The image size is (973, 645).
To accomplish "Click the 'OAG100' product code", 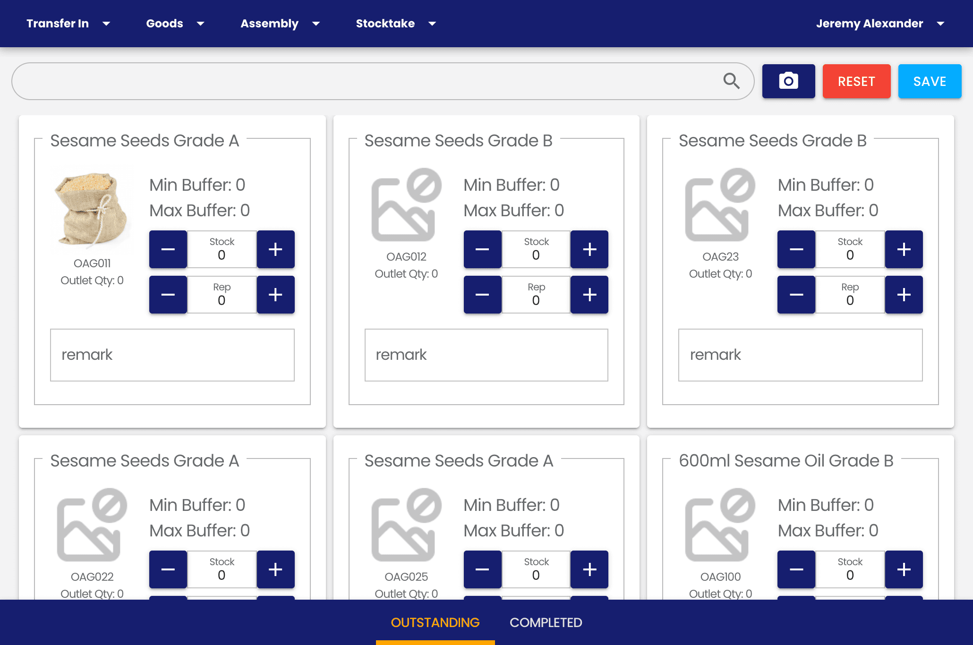I will click(720, 577).
